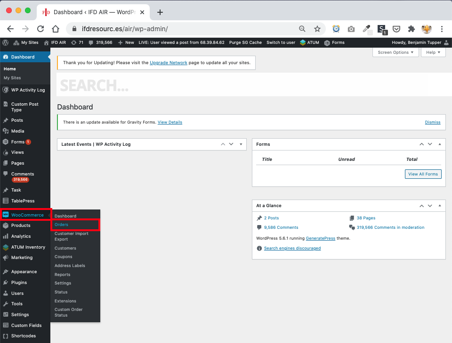Open the ATUM admin bar item
The image size is (452, 343).
tap(310, 42)
